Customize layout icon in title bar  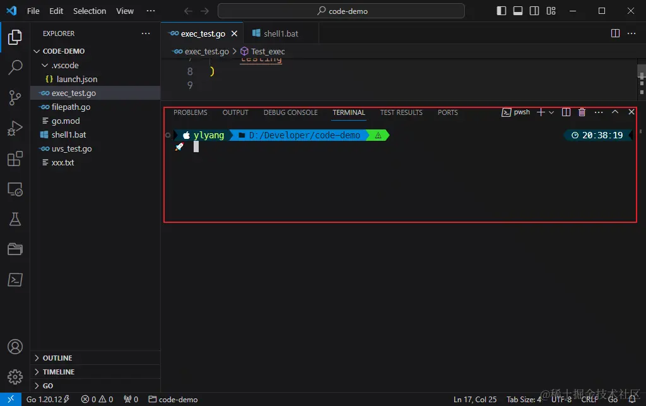(x=551, y=11)
